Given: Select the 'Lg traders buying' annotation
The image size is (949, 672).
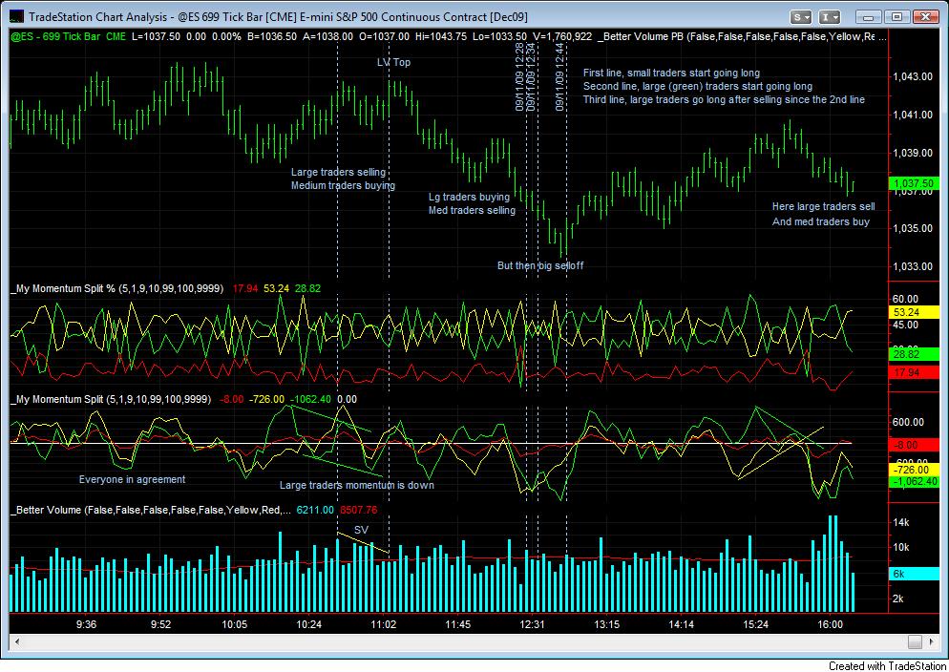Looking at the screenshot, I should pos(469,198).
